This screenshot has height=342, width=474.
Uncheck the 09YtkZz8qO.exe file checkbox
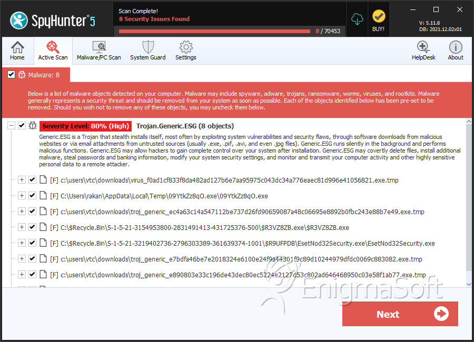coord(32,196)
